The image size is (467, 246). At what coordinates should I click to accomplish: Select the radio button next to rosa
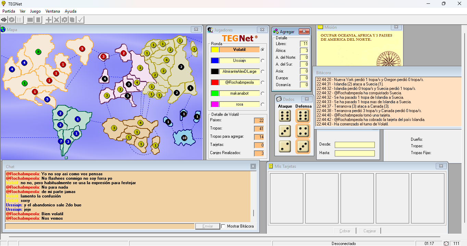point(262,104)
